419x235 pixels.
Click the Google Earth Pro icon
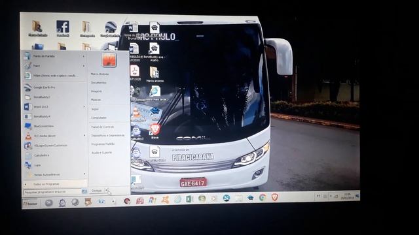click(x=27, y=87)
